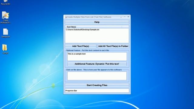Click Add All Text File(s) In Folder
This screenshot has height=109, width=194.
(113, 46)
